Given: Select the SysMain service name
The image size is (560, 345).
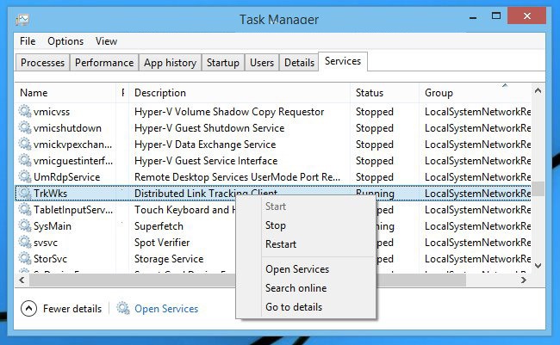Looking at the screenshot, I should (x=53, y=226).
